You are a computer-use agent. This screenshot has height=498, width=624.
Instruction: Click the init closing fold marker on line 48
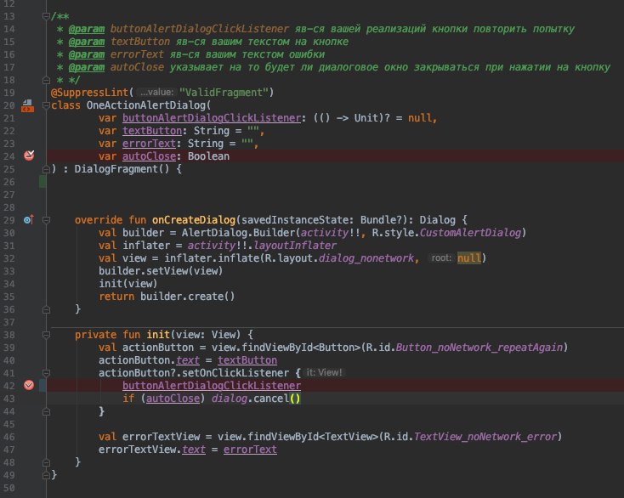point(46,462)
